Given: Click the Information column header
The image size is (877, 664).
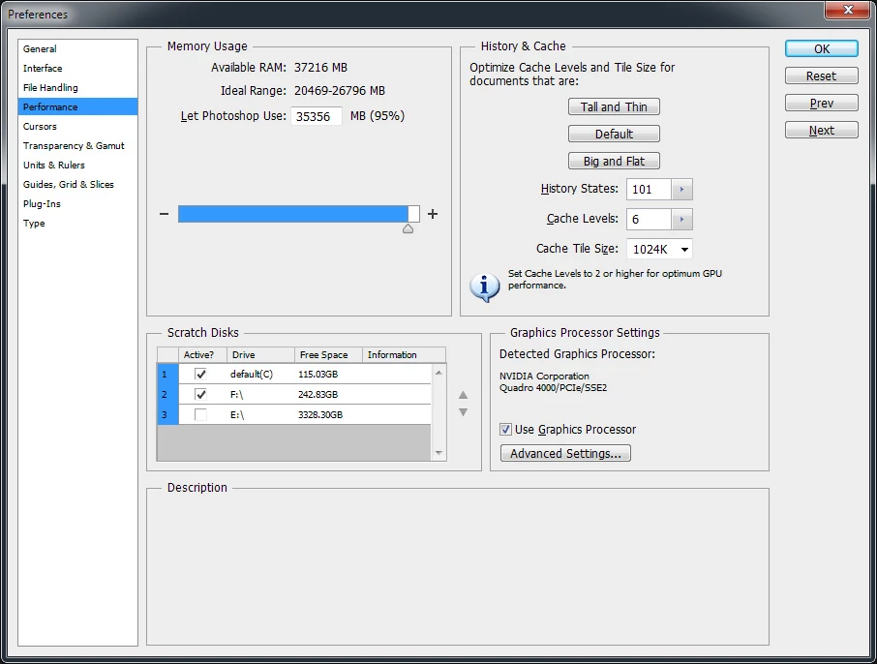Looking at the screenshot, I should pos(404,354).
